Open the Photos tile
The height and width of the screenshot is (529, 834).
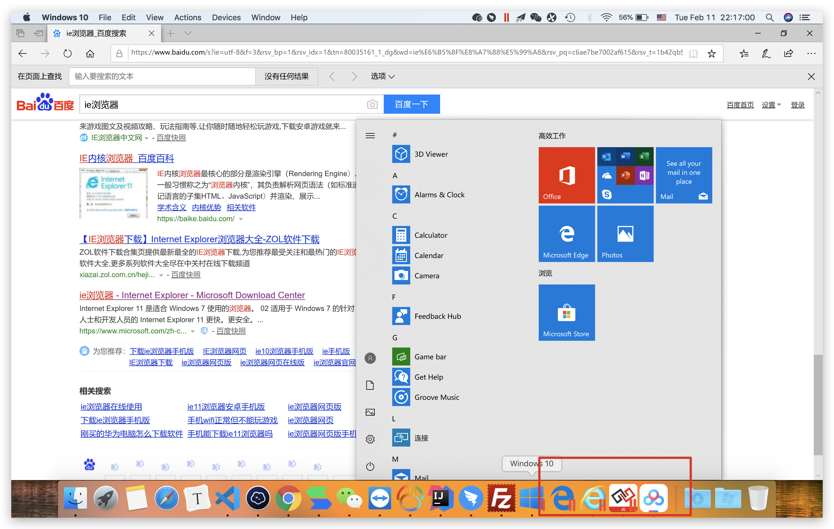pos(625,234)
